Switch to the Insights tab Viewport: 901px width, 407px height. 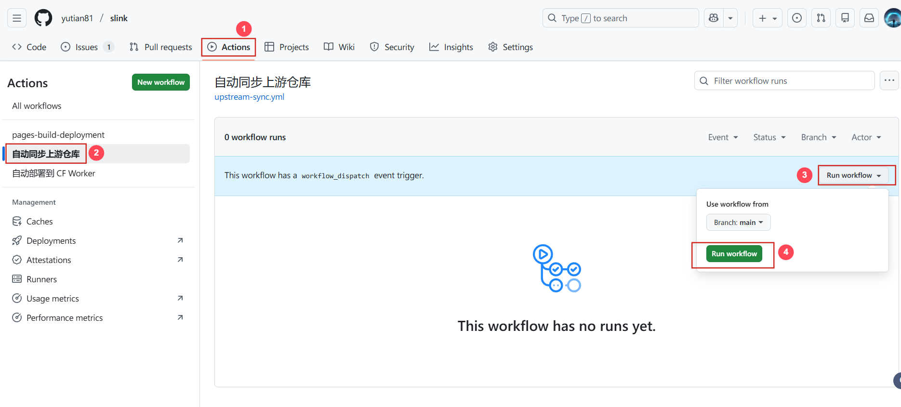click(x=451, y=47)
